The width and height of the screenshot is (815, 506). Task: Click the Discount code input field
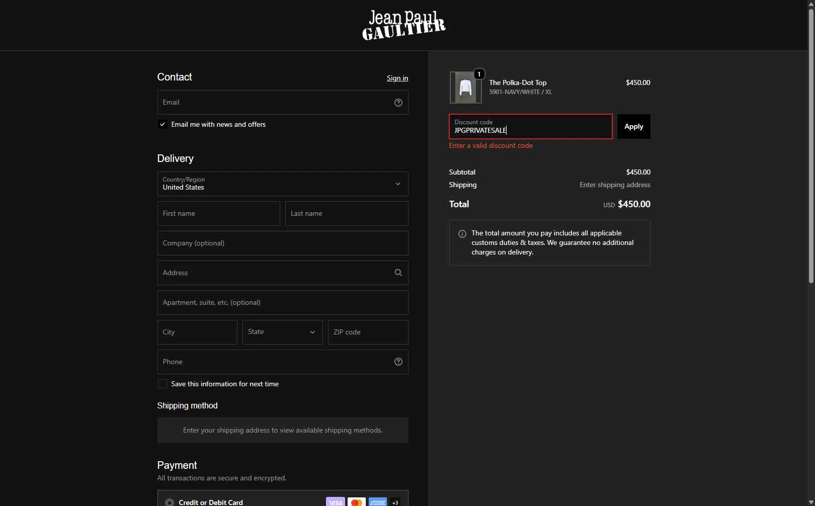(x=530, y=126)
